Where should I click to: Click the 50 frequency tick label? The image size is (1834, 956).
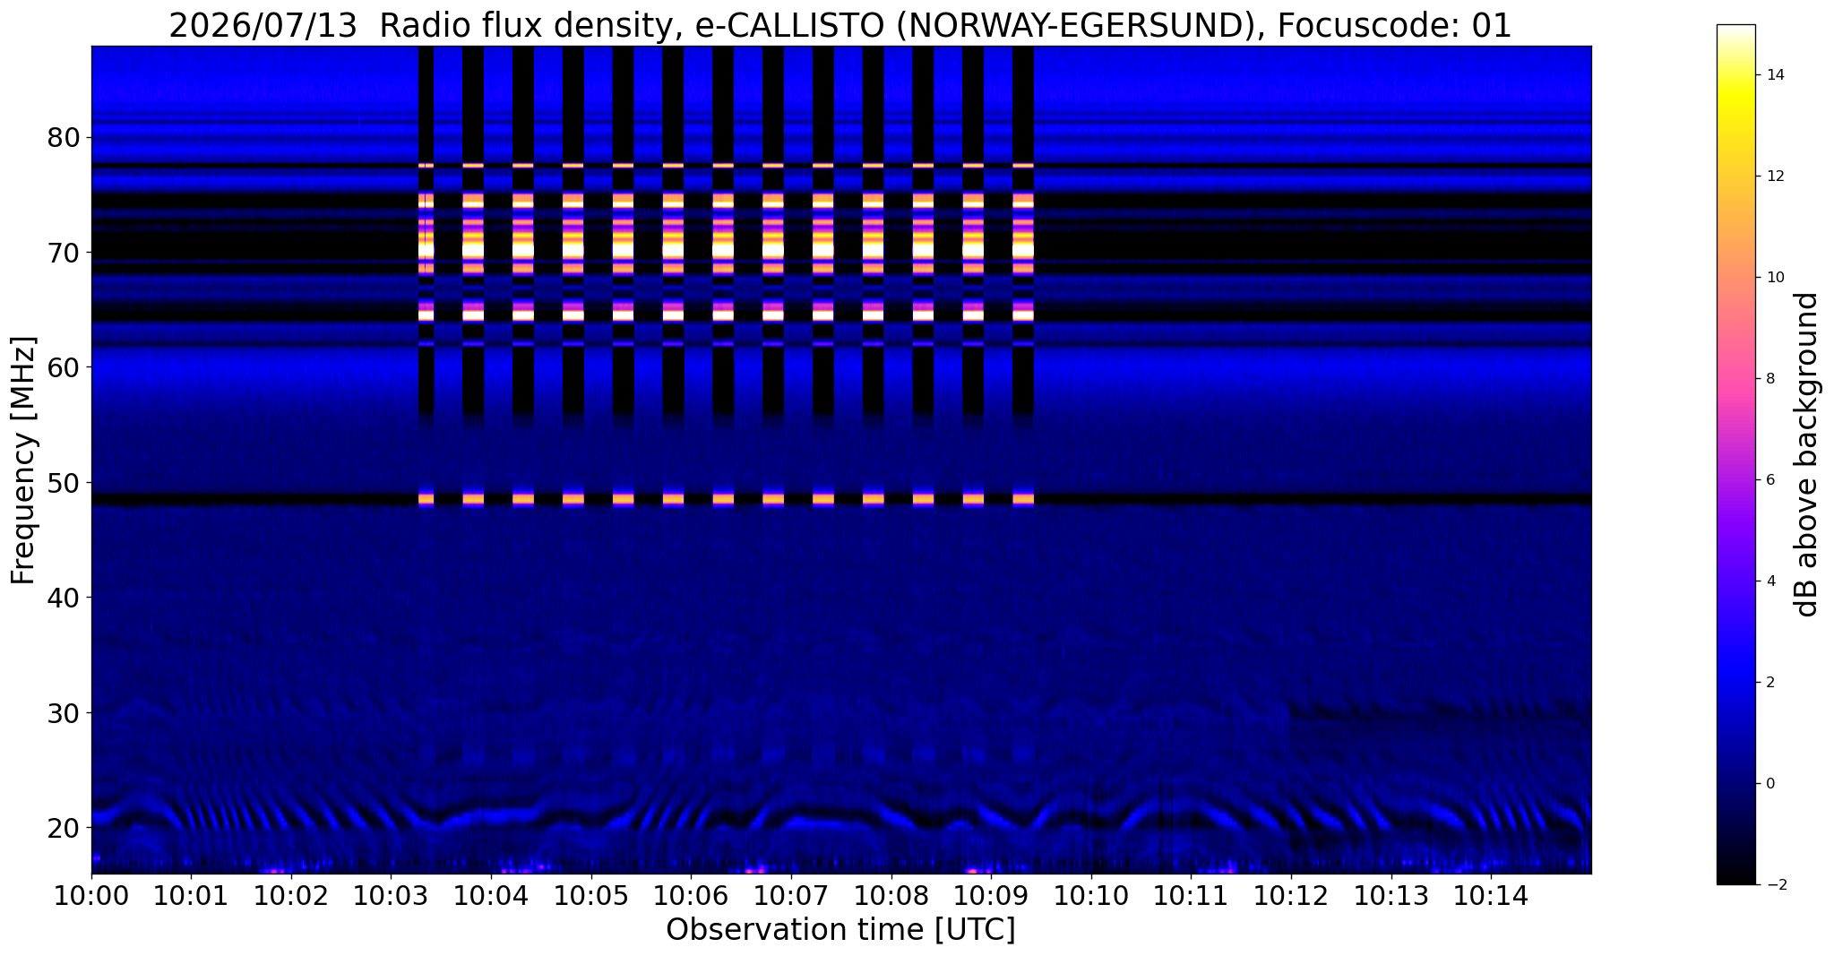pos(64,482)
